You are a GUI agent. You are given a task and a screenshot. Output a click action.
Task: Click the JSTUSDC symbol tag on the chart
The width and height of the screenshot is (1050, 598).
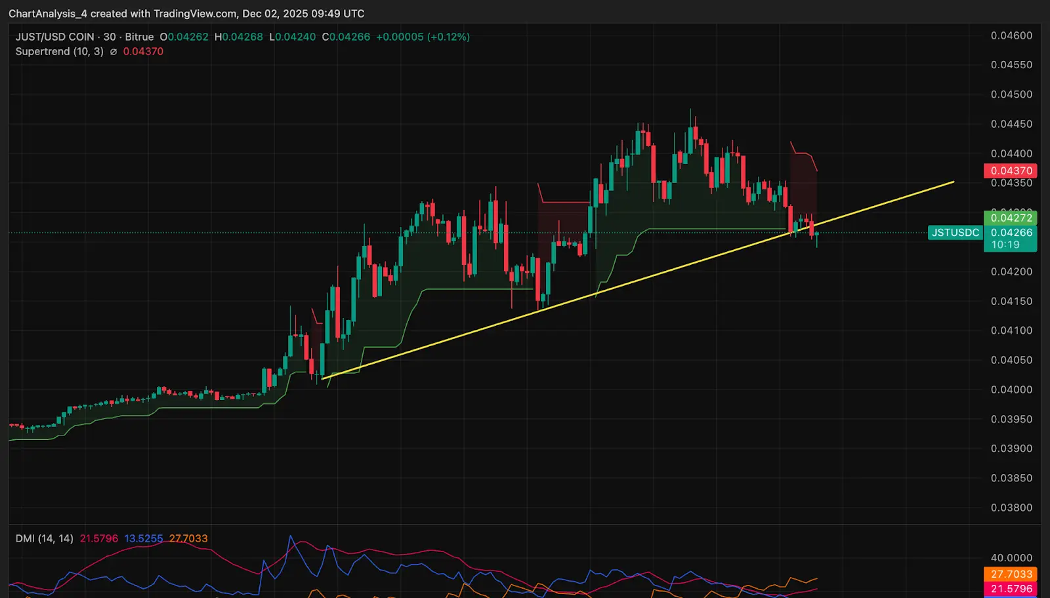[x=955, y=233]
